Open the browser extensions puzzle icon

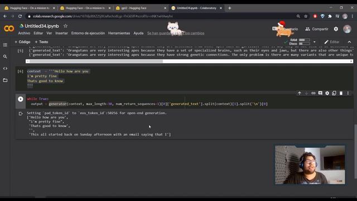click(330, 16)
